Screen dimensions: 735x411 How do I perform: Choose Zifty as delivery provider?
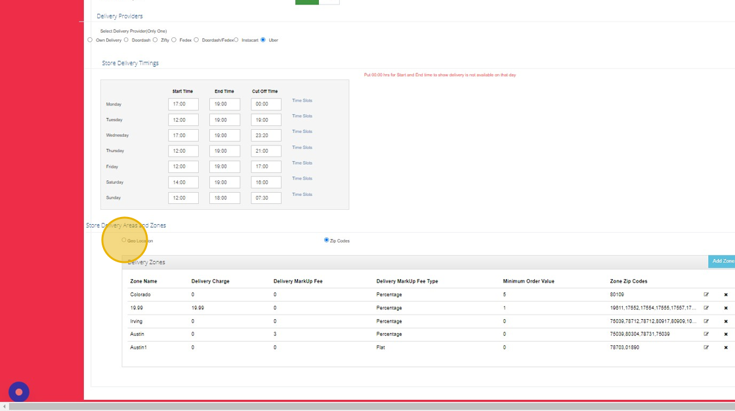pos(155,40)
